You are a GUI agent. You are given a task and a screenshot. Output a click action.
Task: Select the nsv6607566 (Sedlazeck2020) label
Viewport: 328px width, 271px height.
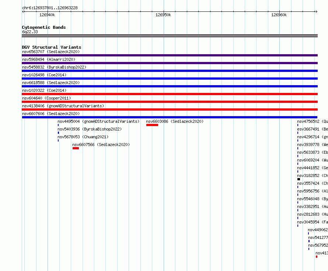tap(101, 145)
